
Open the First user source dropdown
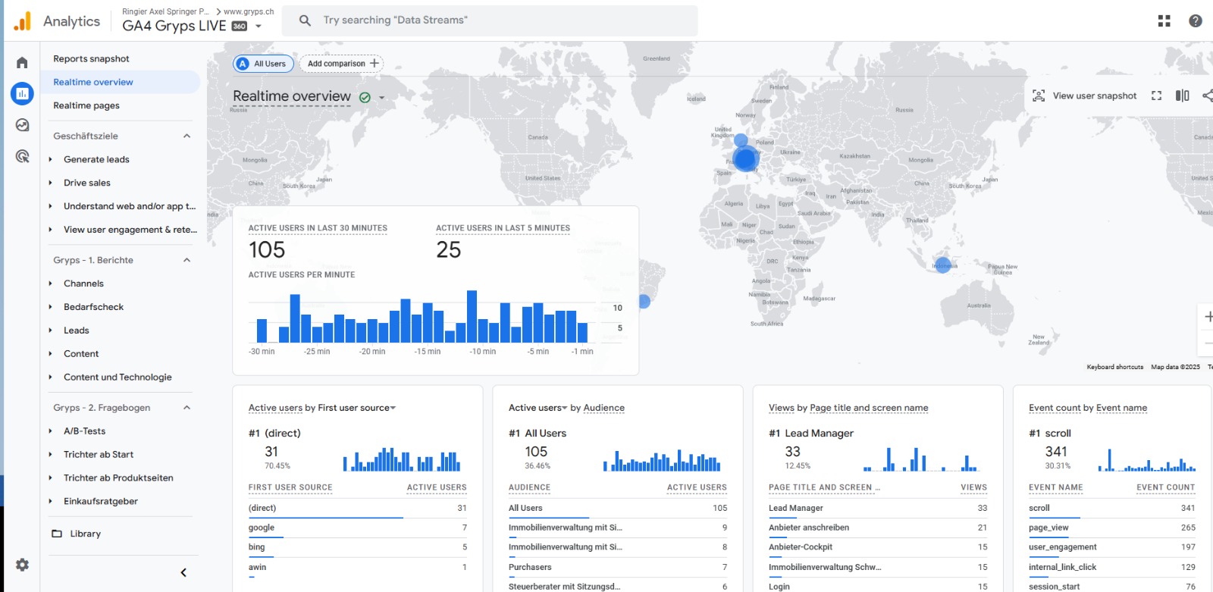tap(393, 409)
